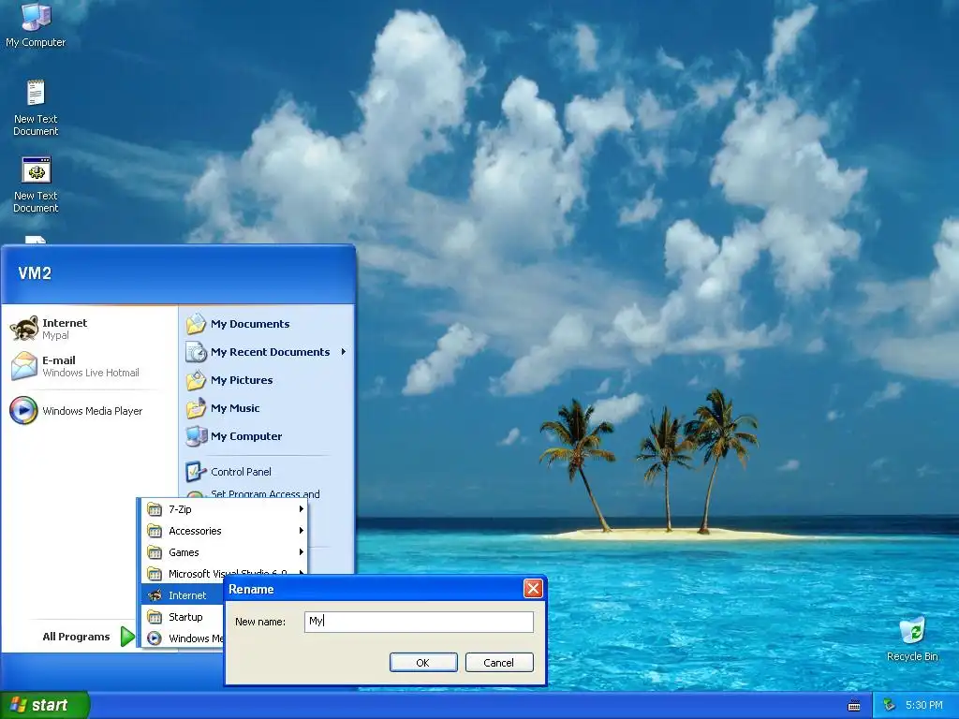This screenshot has width=959, height=719.
Task: Click the 7-Zip program folder icon
Action: [155, 509]
